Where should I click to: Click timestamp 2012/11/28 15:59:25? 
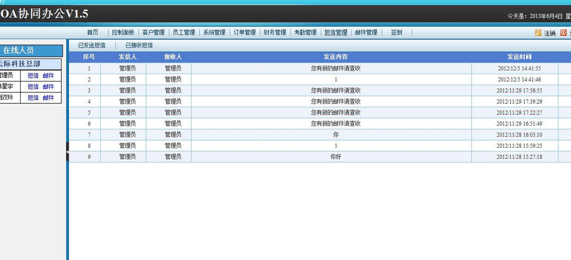[x=519, y=146]
